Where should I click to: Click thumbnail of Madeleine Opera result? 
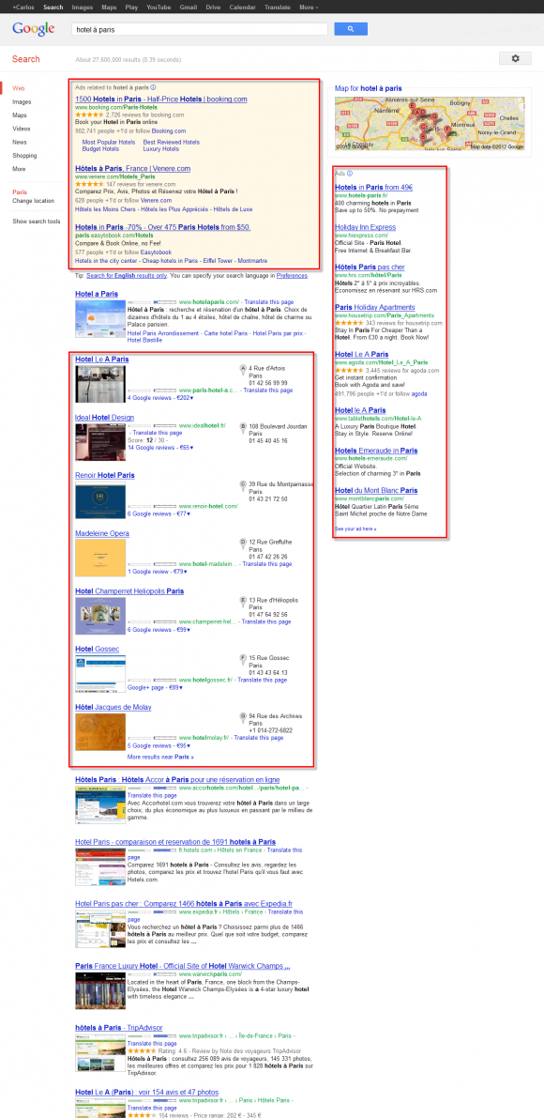click(100, 558)
